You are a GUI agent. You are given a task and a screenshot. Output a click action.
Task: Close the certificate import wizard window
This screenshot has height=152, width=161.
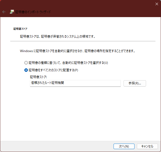[x=157, y=4]
